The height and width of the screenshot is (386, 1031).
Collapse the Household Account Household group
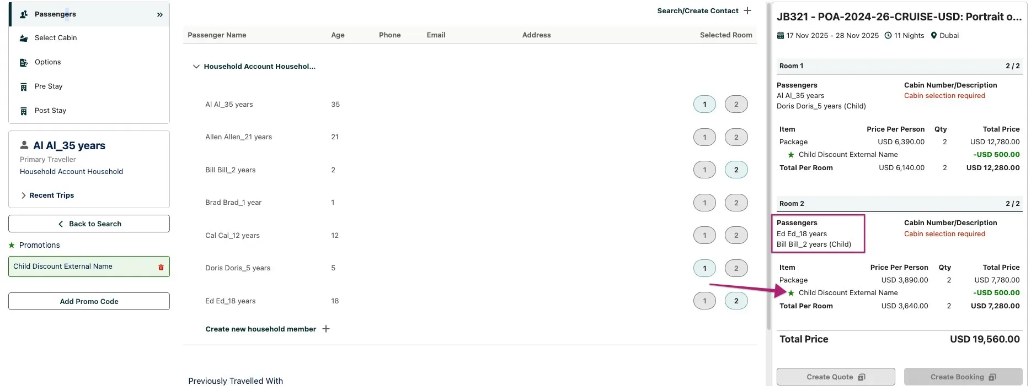click(x=196, y=67)
